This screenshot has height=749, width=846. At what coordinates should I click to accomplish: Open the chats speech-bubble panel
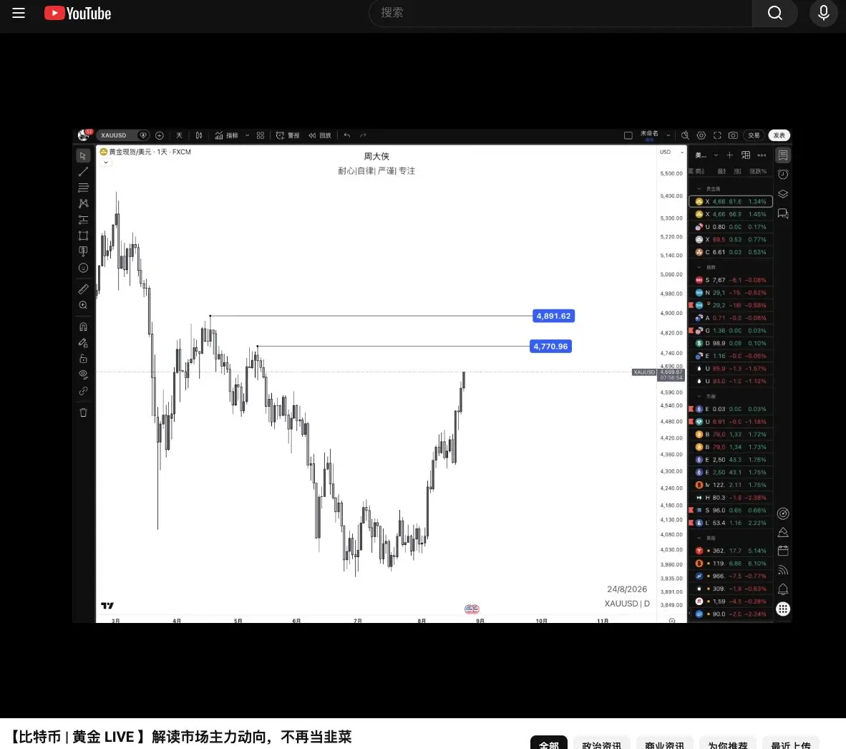(783, 213)
